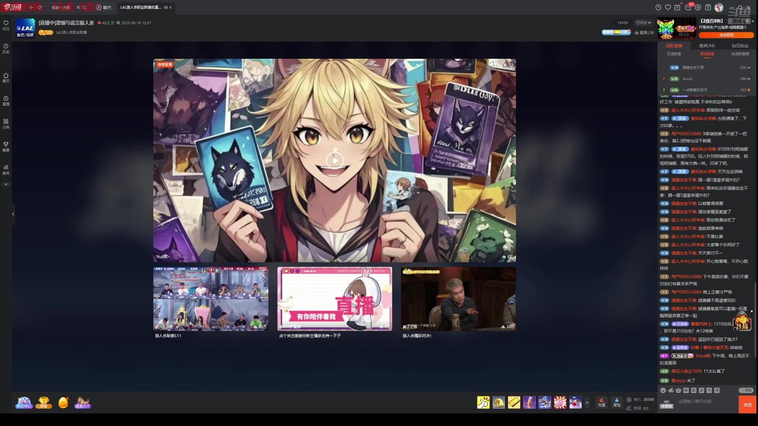Close the floating 开局 game widget

point(752,311)
